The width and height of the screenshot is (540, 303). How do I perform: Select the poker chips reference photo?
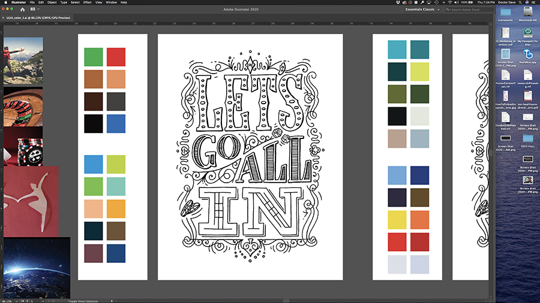(x=23, y=147)
